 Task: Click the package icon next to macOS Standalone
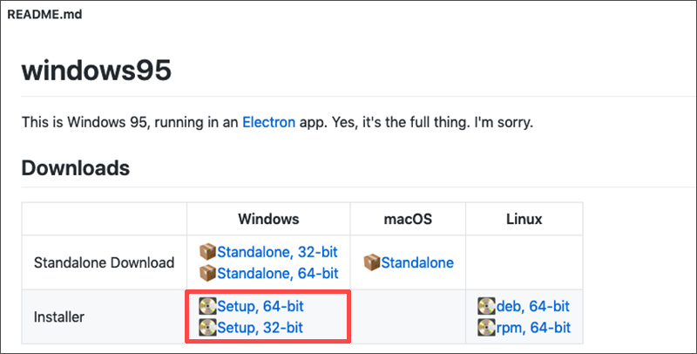tap(372, 262)
